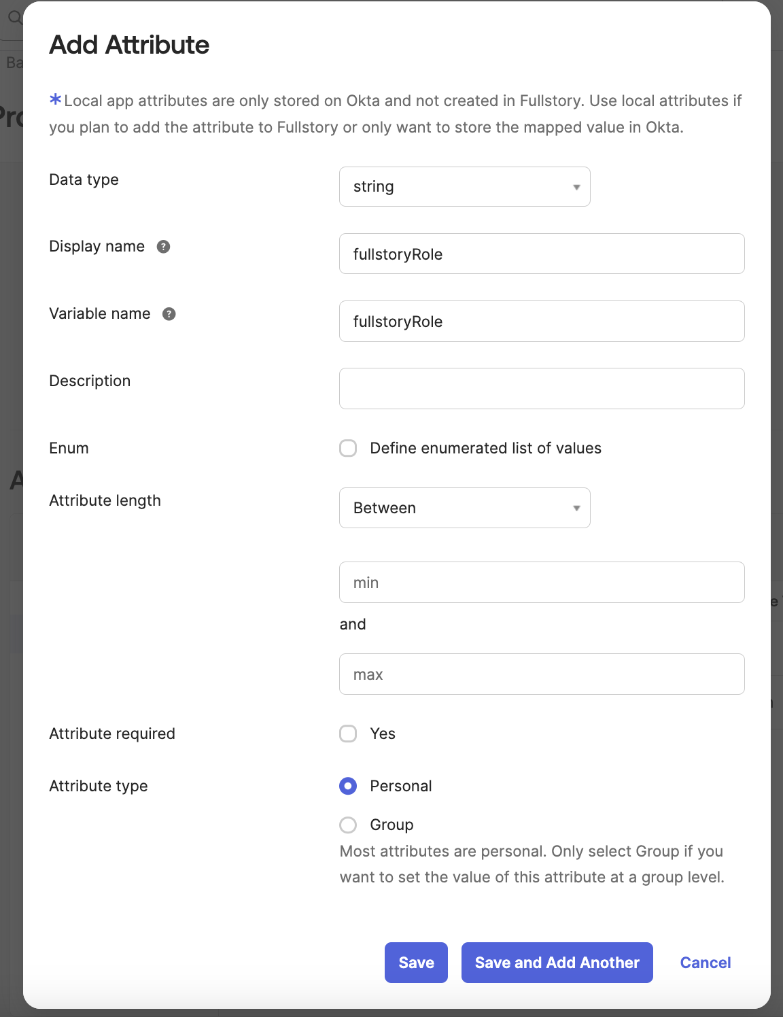Viewport: 783px width, 1017px height.
Task: Cancel the Add Attribute dialog
Action: click(x=705, y=963)
